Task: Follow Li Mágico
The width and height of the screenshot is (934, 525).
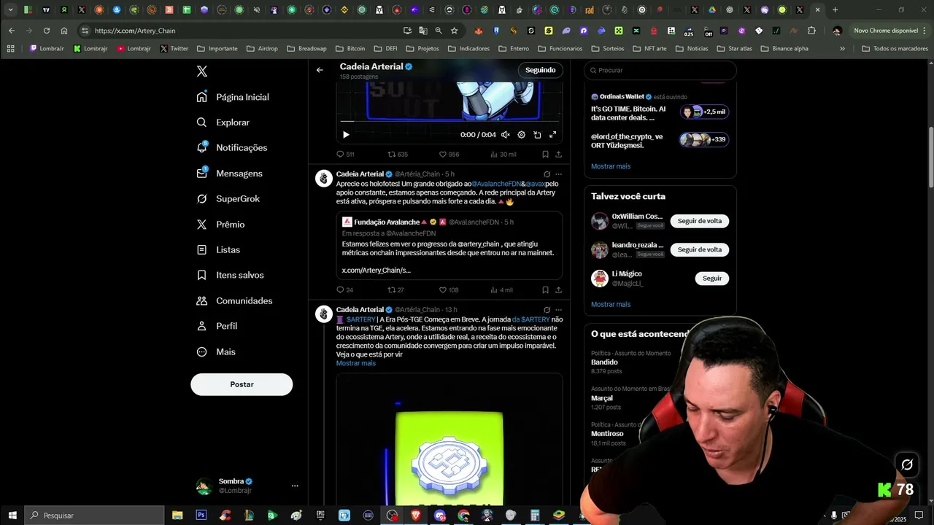Action: click(712, 279)
